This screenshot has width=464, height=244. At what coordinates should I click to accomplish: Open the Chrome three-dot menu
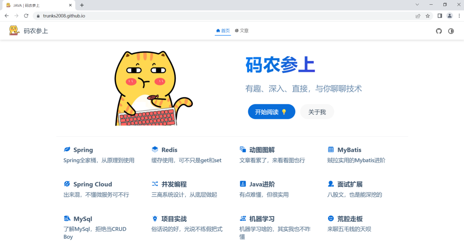pos(459,16)
